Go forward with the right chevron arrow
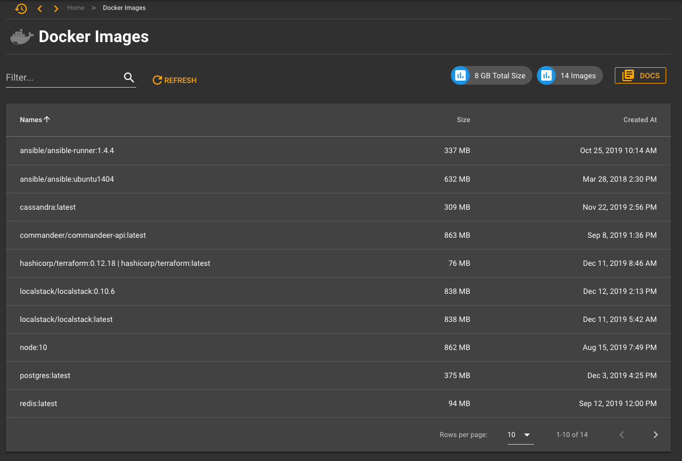Image resolution: width=682 pixels, height=461 pixels. click(x=56, y=8)
